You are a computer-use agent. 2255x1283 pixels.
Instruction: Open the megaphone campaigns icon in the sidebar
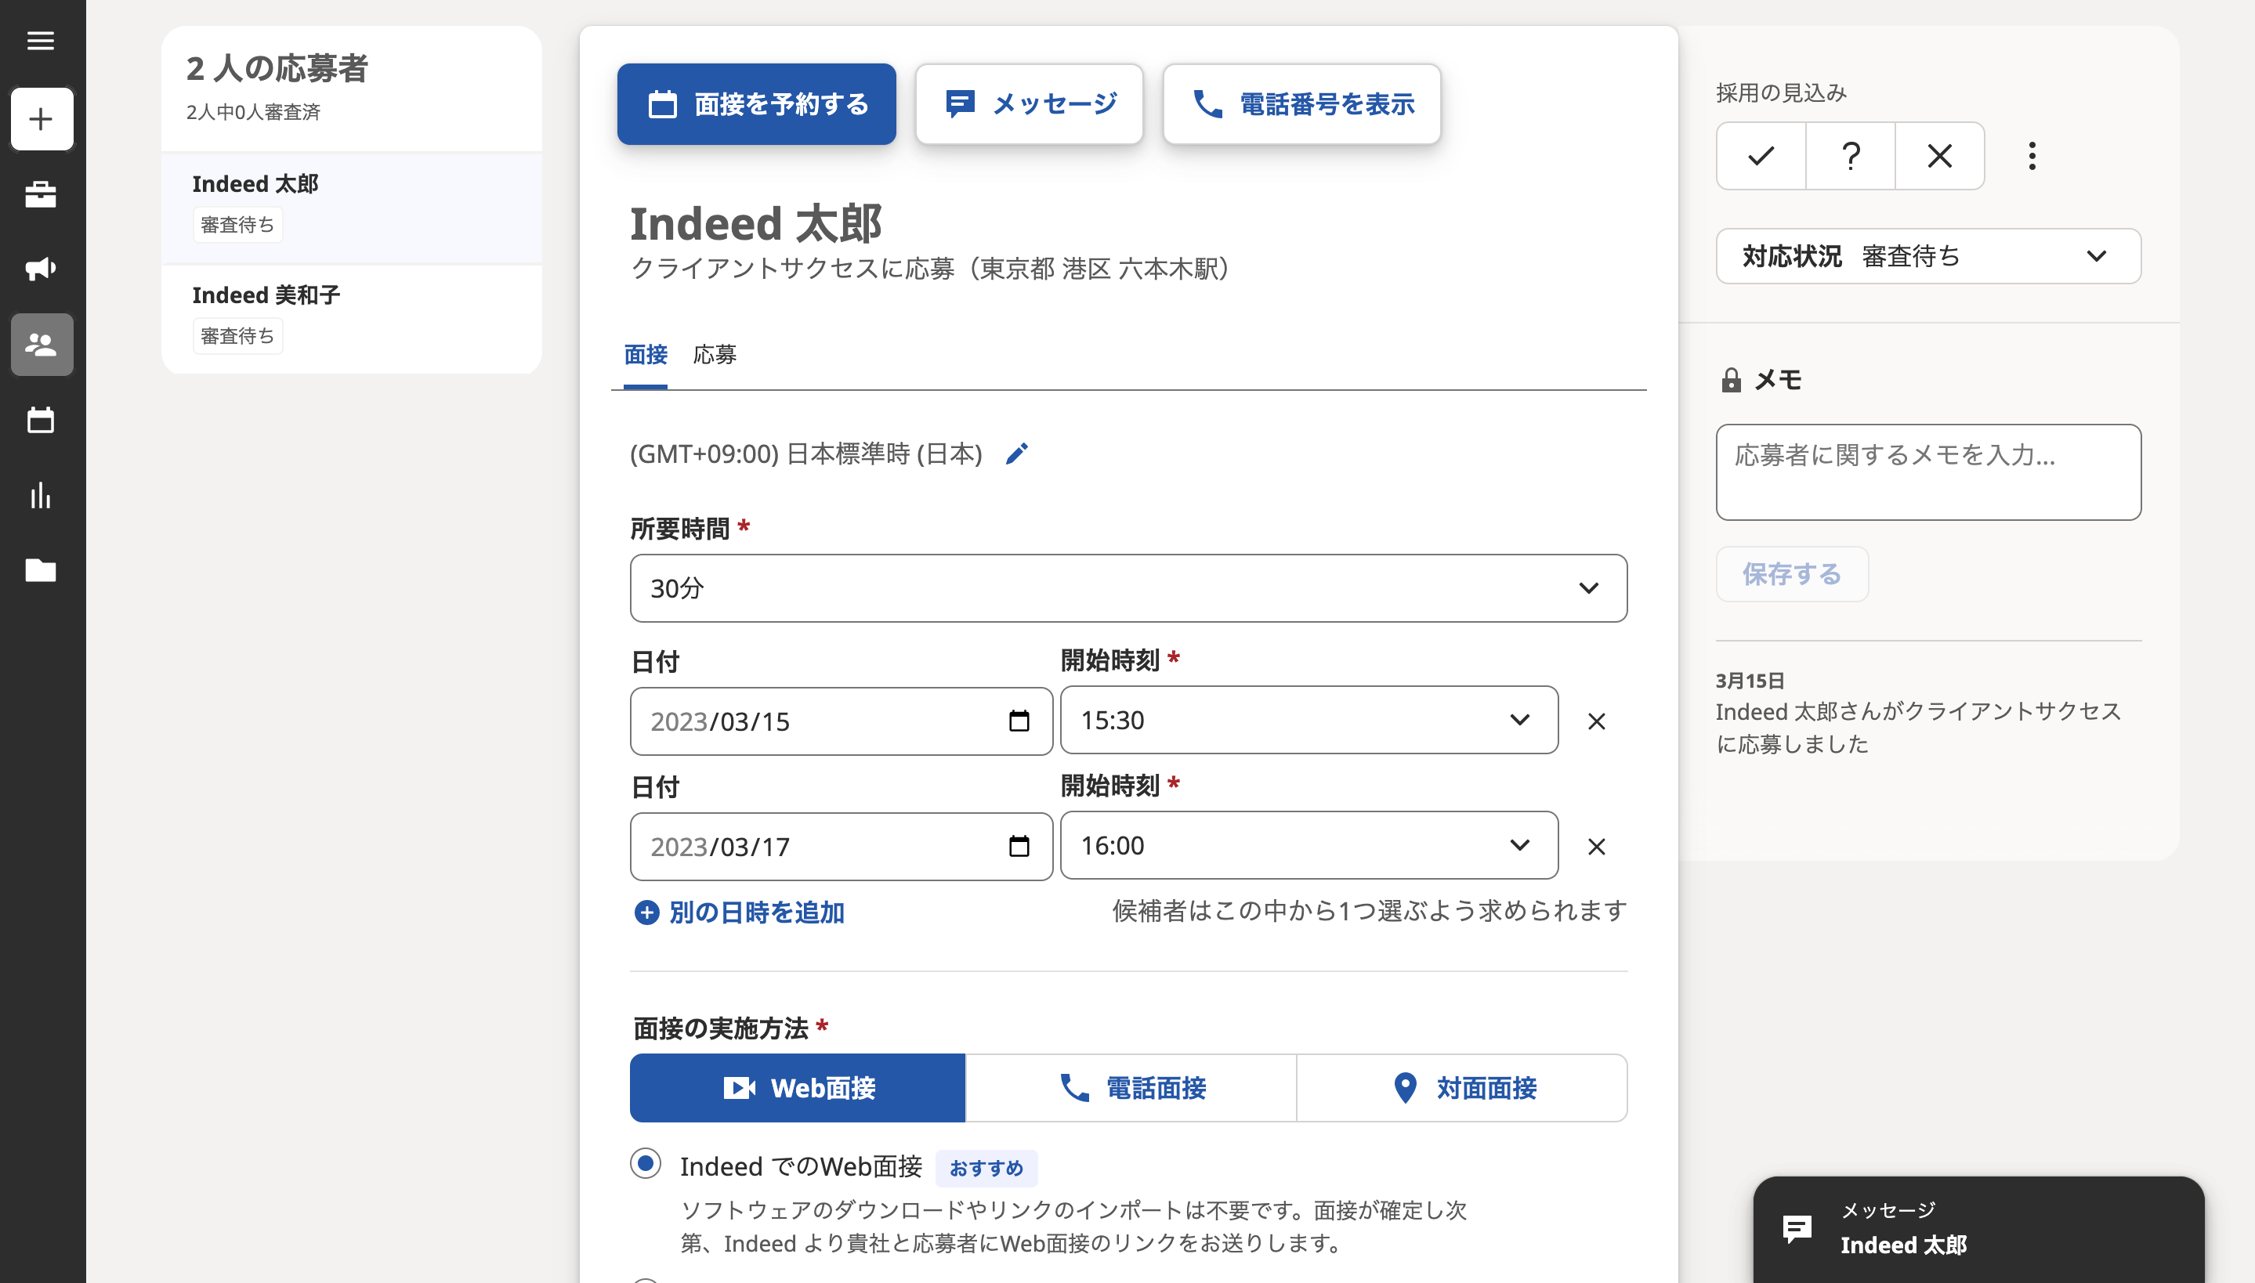tap(41, 269)
